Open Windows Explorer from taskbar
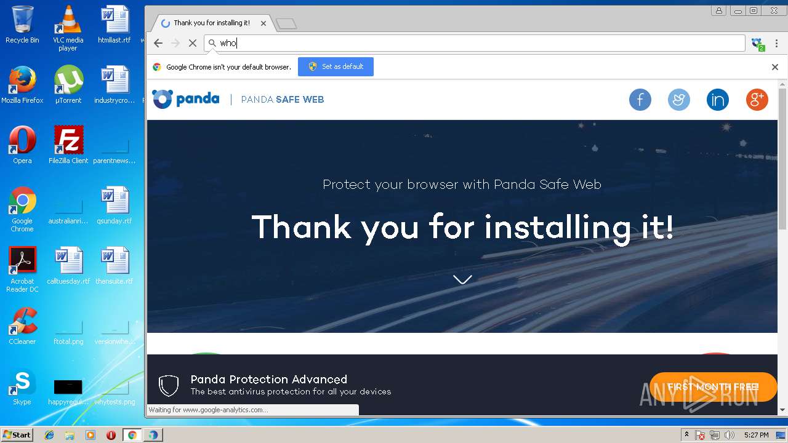The width and height of the screenshot is (788, 443). 70,435
